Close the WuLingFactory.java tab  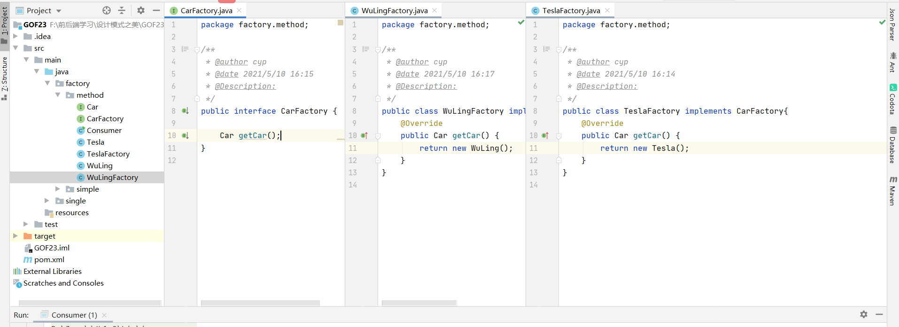(434, 10)
